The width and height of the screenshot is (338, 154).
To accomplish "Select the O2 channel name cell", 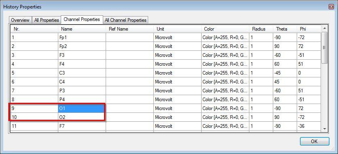I will tap(82, 117).
